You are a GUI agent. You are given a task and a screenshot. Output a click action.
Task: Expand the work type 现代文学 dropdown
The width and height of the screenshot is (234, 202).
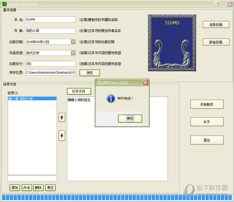[x=73, y=53]
